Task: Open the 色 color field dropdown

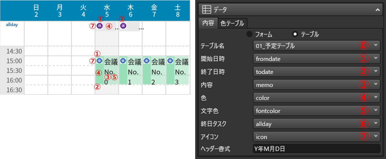Action: coord(316,98)
